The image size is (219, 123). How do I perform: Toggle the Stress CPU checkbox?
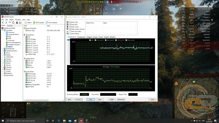click(x=70, y=22)
